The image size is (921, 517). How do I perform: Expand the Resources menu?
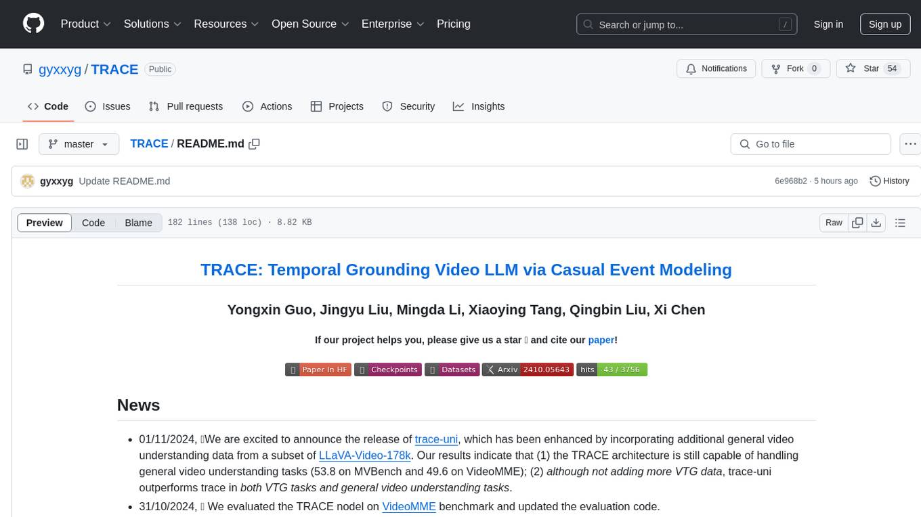227,24
